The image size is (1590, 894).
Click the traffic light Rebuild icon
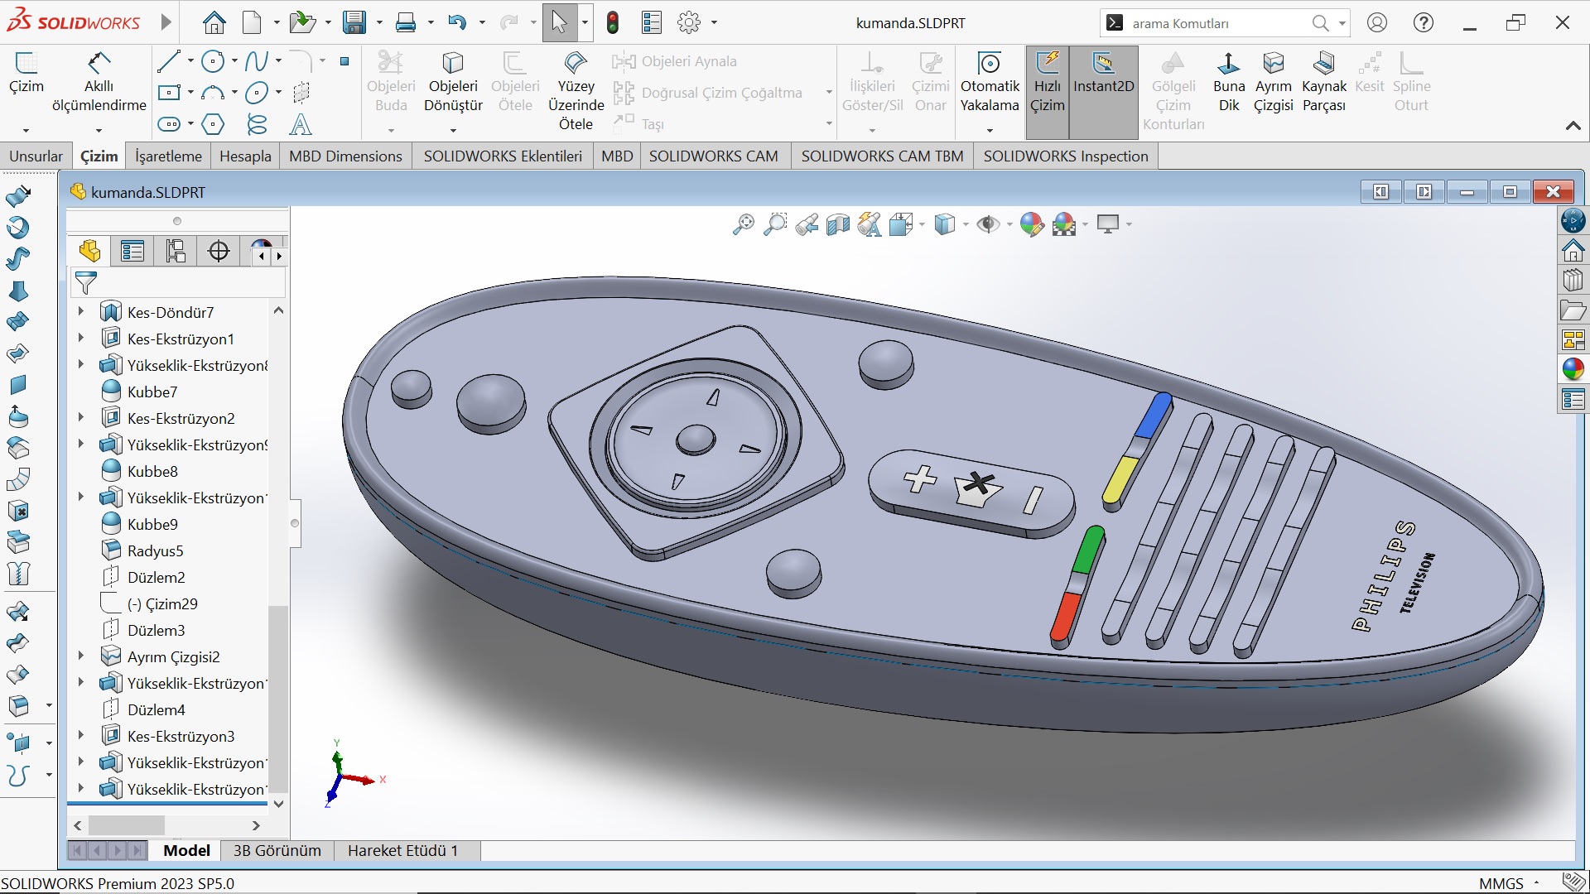(613, 23)
